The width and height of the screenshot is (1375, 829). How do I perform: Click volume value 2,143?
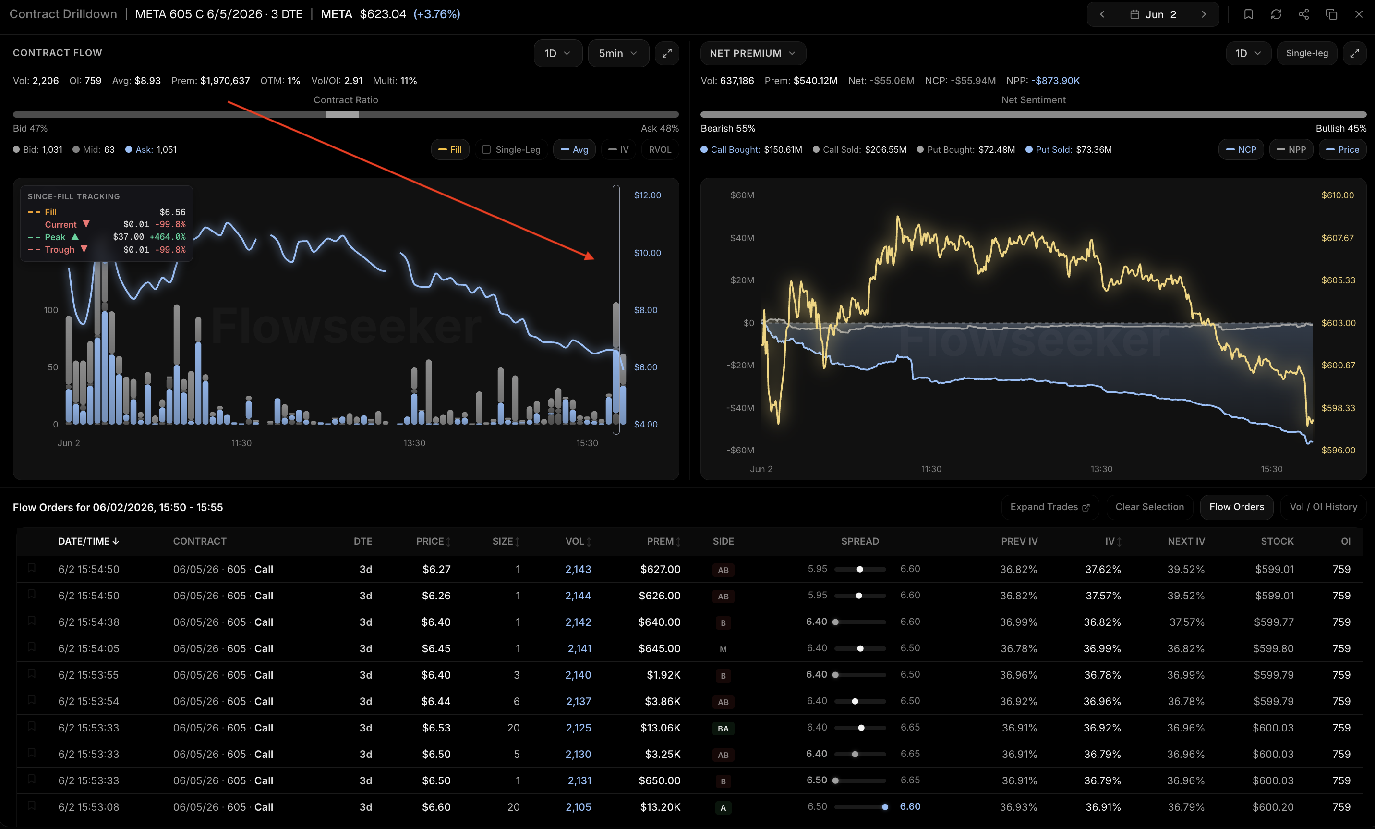(x=578, y=570)
